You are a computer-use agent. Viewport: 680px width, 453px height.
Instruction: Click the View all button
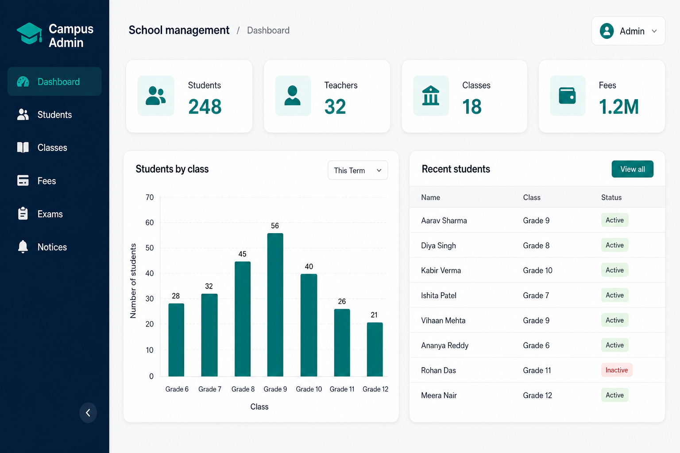click(x=633, y=169)
